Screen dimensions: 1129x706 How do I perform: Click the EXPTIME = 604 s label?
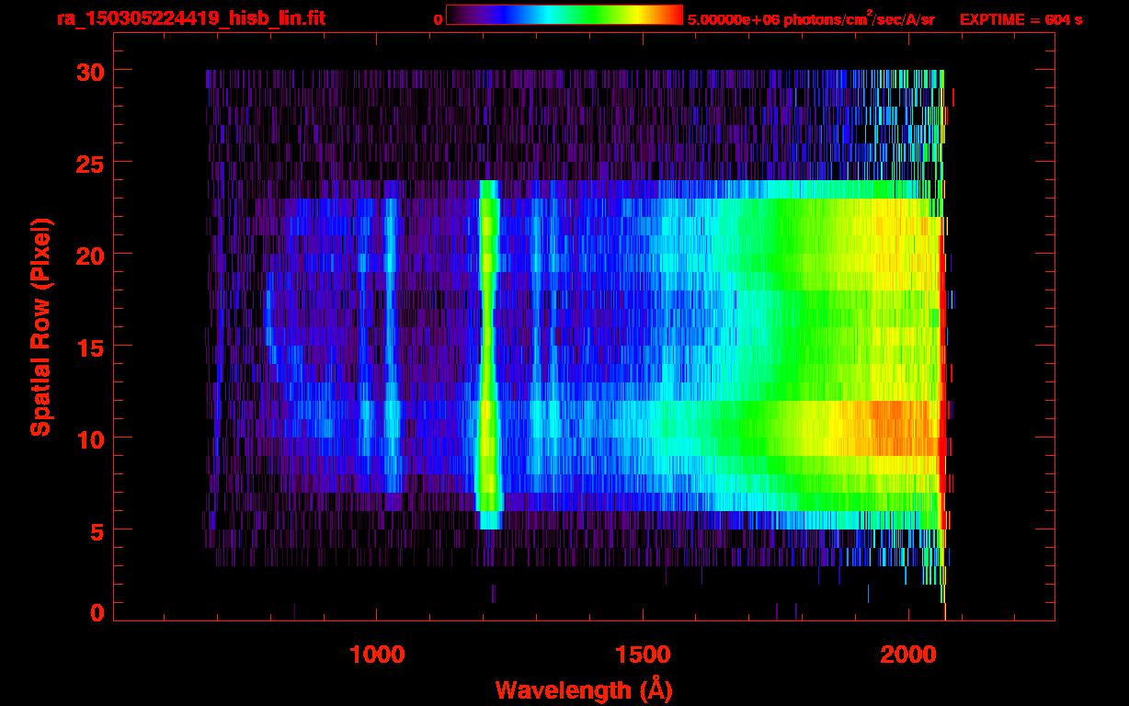point(1021,19)
